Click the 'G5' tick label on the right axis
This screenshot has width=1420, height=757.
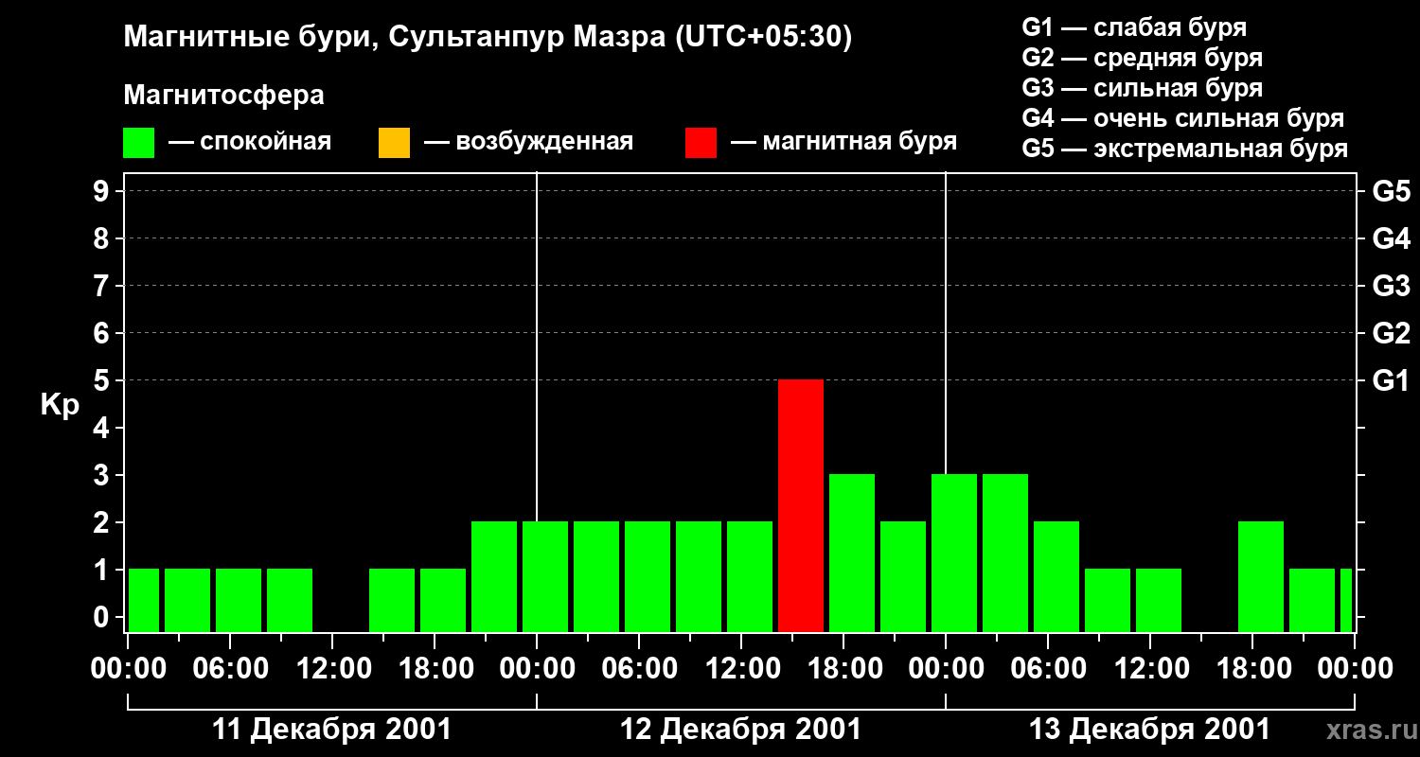(x=1391, y=192)
